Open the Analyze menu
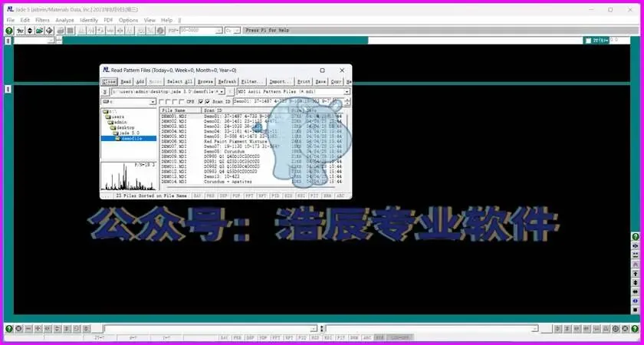Image resolution: width=644 pixels, height=345 pixels. click(x=64, y=20)
